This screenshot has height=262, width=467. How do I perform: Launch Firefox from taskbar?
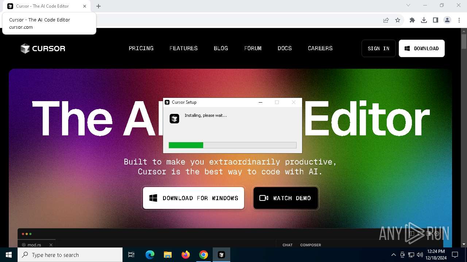click(x=186, y=255)
